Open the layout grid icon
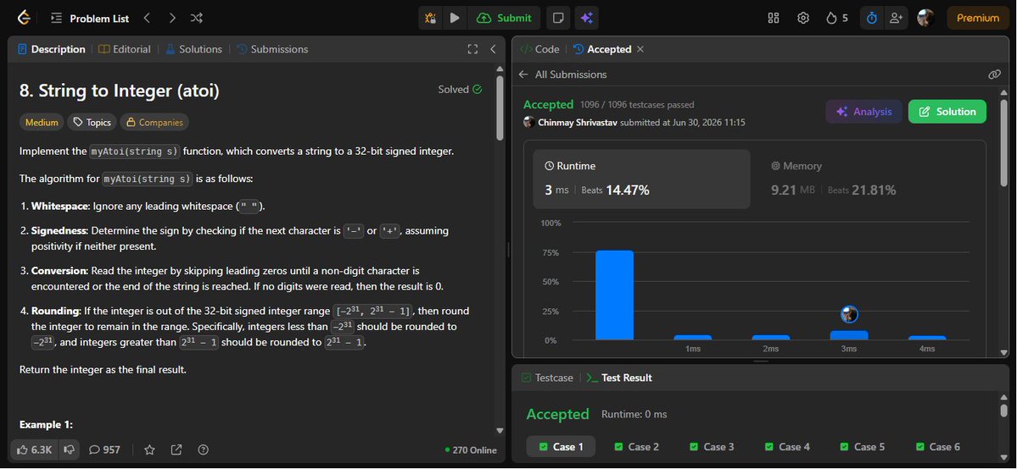 pos(773,18)
